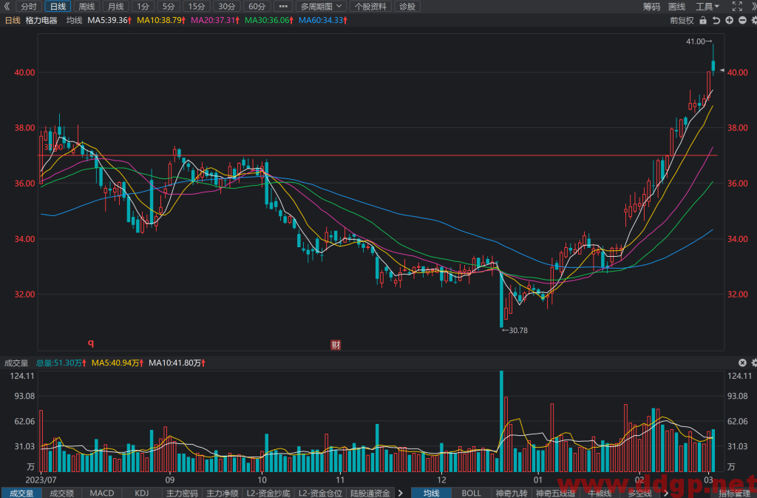Click the 成交量 panel title label
The width and height of the screenshot is (757, 498).
pos(16,363)
